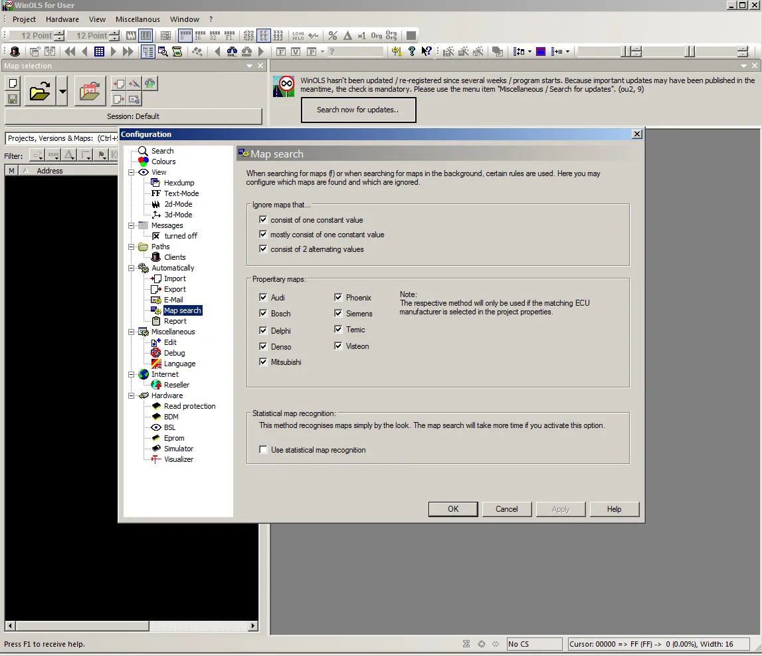Screen dimensions: 762x656
Task: Collapse the Paths tree node
Action: (132, 247)
